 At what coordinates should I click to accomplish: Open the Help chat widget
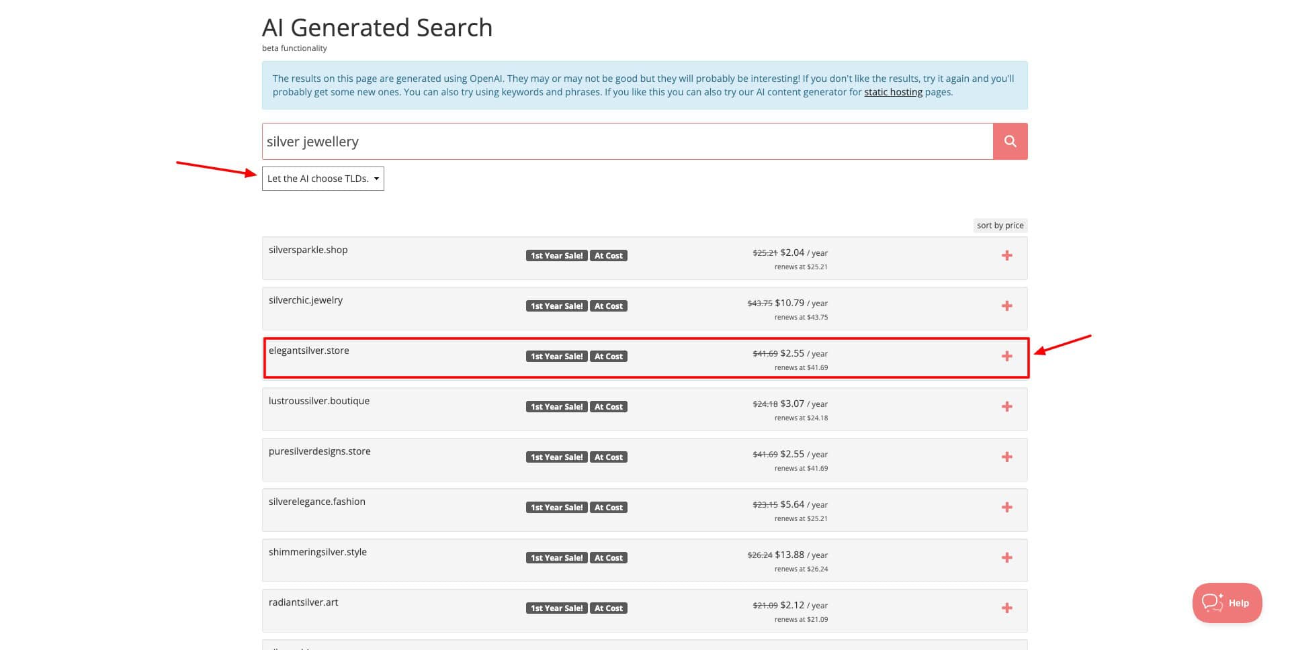[1227, 603]
